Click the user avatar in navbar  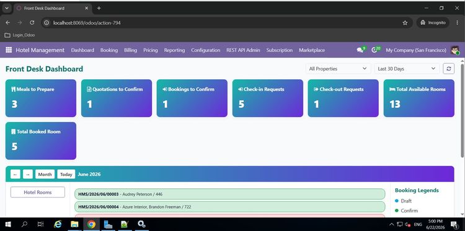(455, 50)
